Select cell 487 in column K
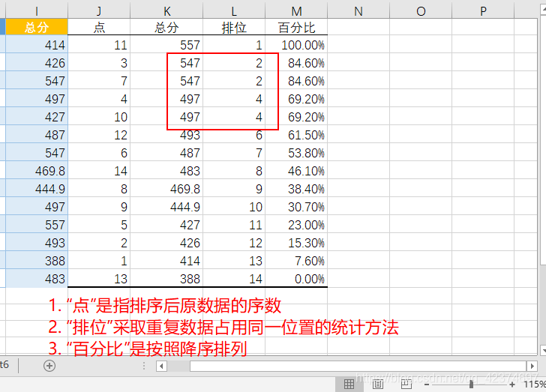This screenshot has width=546, height=392. (166, 152)
